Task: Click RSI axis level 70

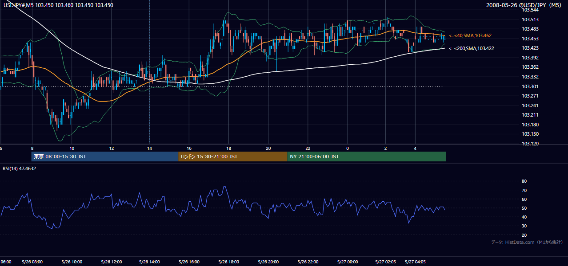Action: (x=524, y=190)
